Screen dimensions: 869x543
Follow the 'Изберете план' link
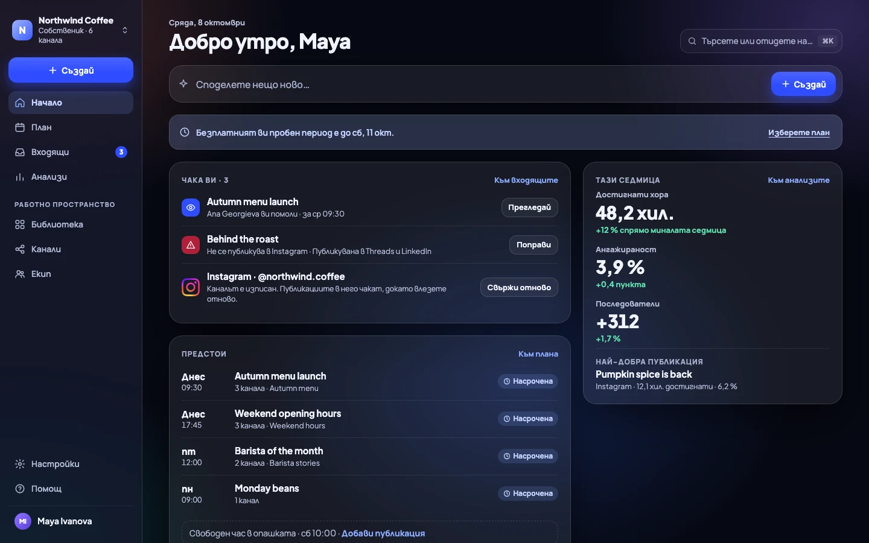pyautogui.click(x=799, y=133)
